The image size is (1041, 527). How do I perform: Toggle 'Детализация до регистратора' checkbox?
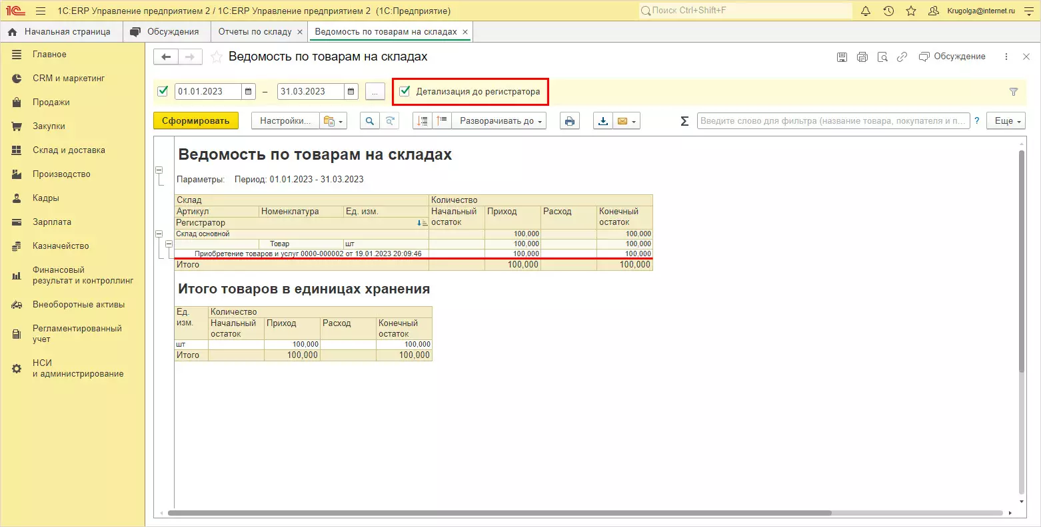click(405, 91)
